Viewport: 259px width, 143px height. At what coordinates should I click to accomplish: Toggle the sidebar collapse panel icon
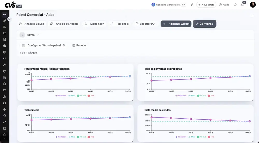pos(9,19)
